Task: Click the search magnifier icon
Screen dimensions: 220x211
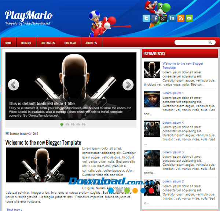Action: (210, 42)
